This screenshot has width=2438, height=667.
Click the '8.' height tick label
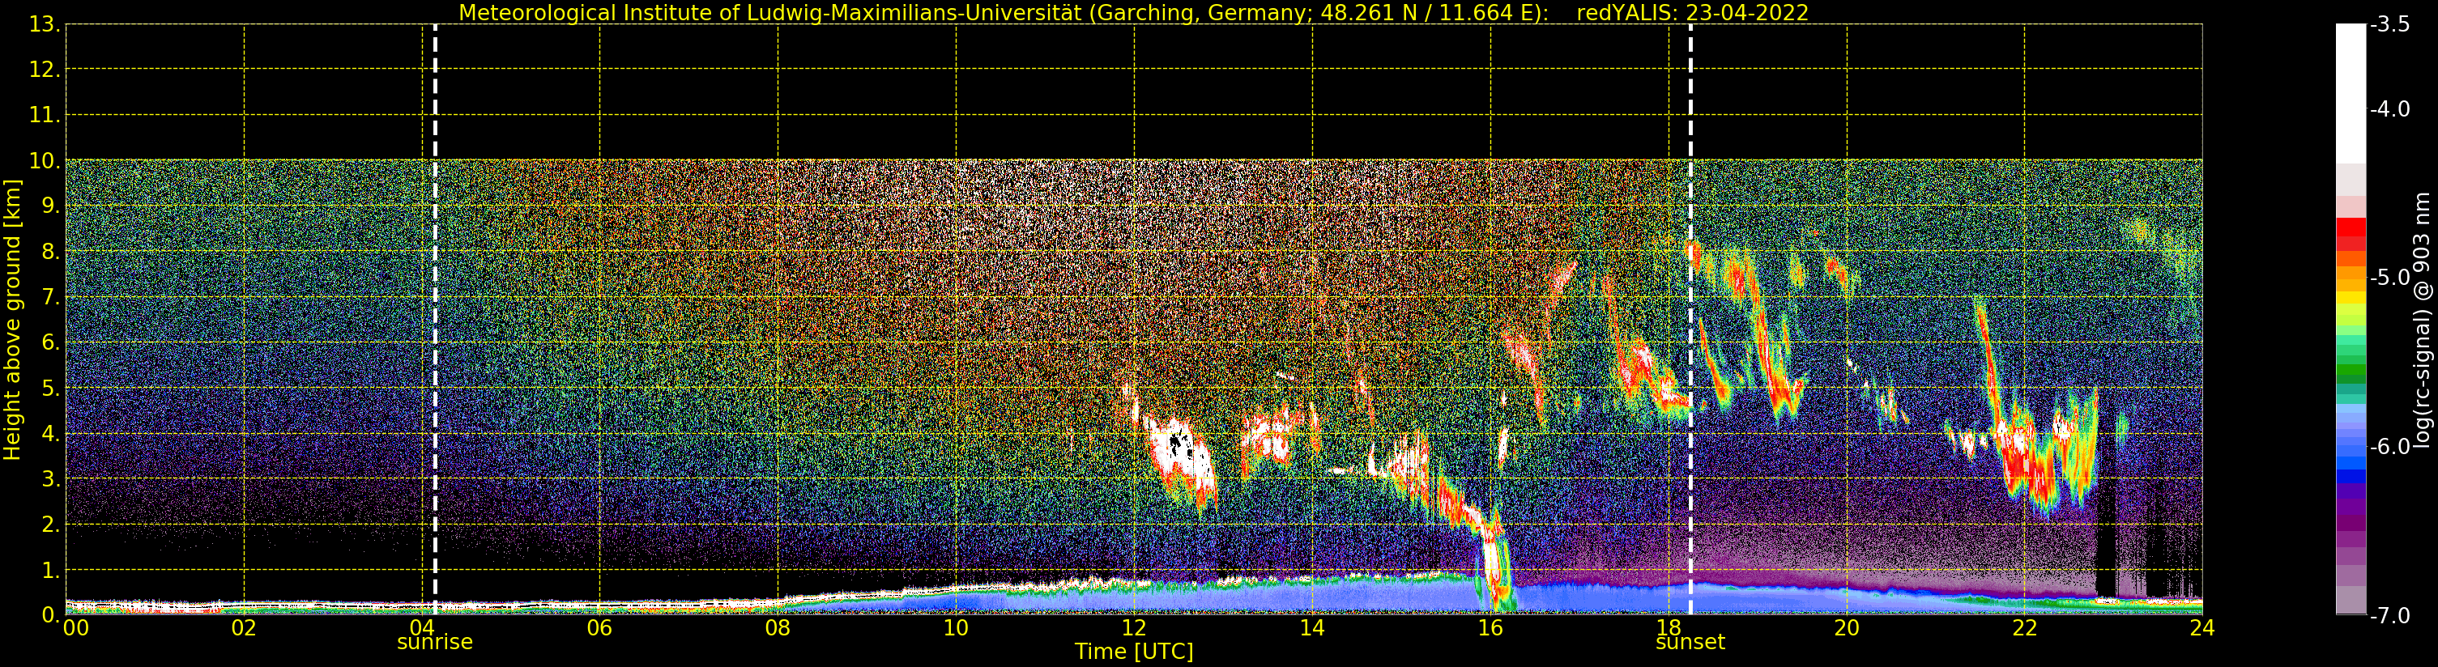50,252
